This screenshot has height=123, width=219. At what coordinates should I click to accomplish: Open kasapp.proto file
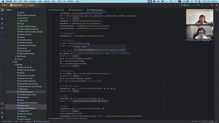click(24, 111)
